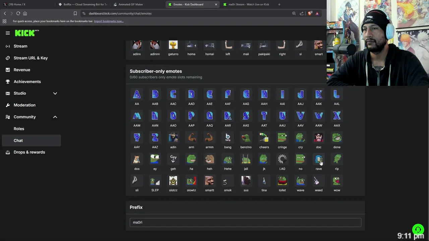
Task: Open a new browser tab
Action: coord(279,4)
